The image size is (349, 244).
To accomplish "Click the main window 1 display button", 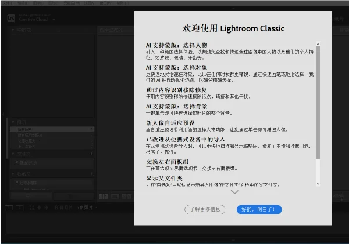I will pyautogui.click(x=9, y=208).
